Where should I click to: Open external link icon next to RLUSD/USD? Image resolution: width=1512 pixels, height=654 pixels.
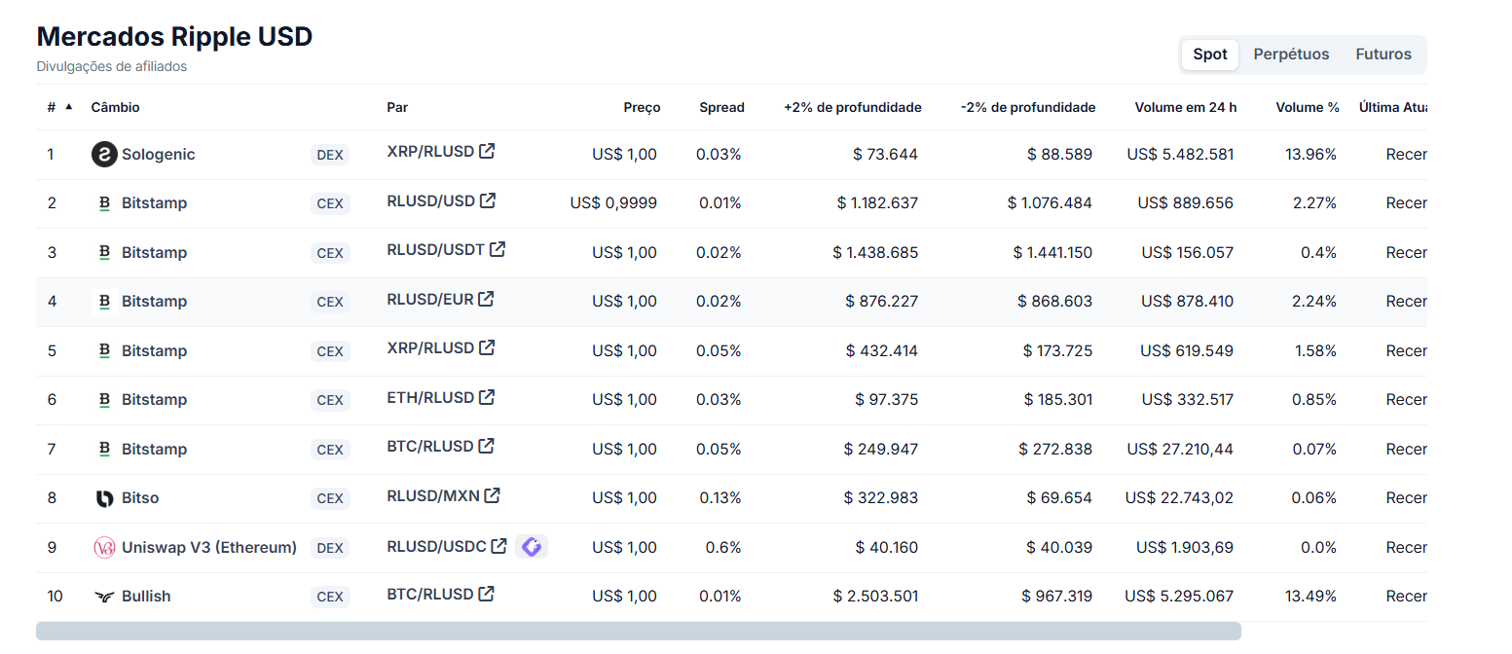(489, 200)
